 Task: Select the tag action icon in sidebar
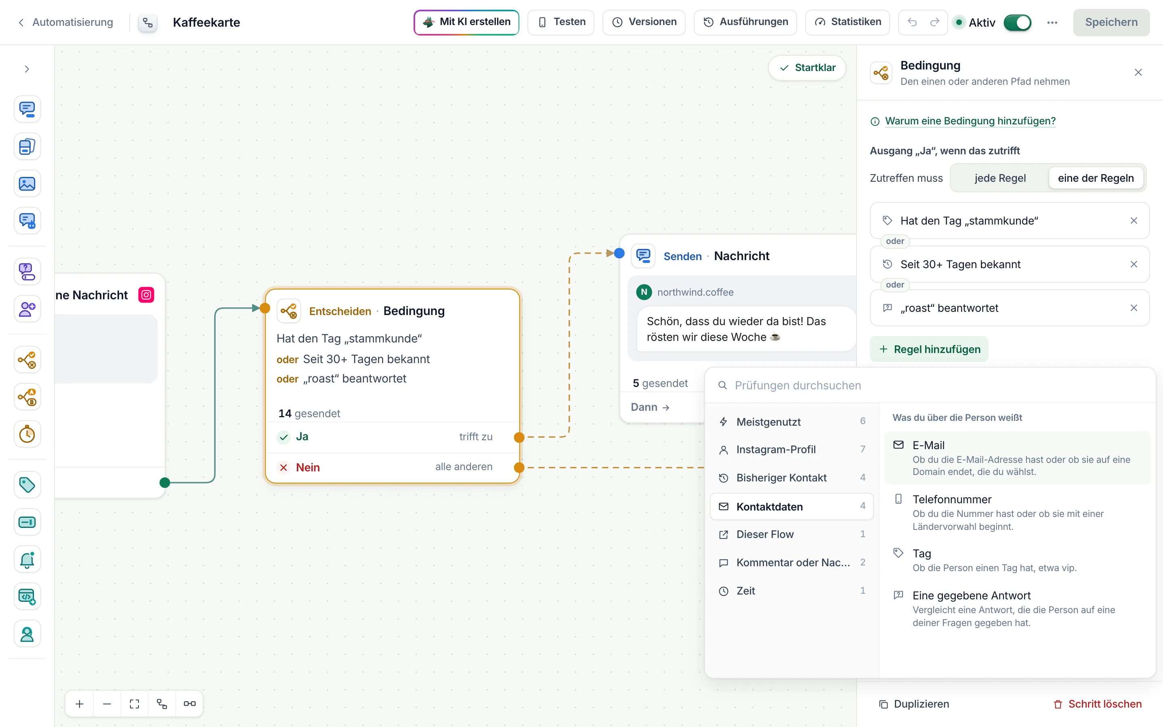click(x=27, y=485)
